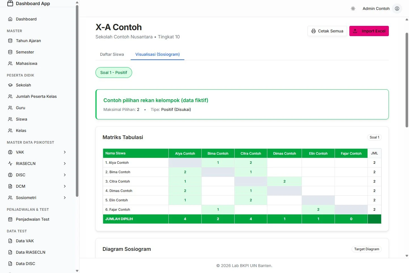Viewport: 409px width, 273px height.
Task: Click the RIASECLN activity pulse icon
Action: click(10, 164)
